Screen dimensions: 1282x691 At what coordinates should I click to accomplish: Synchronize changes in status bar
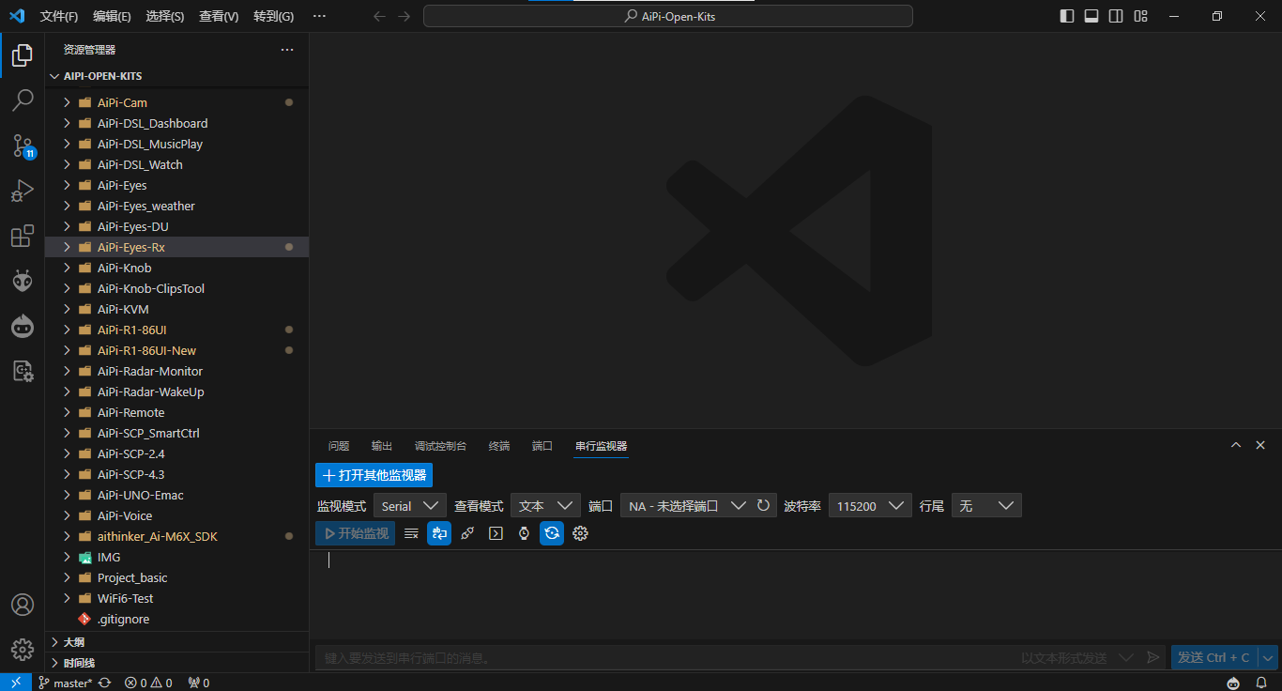click(x=105, y=683)
